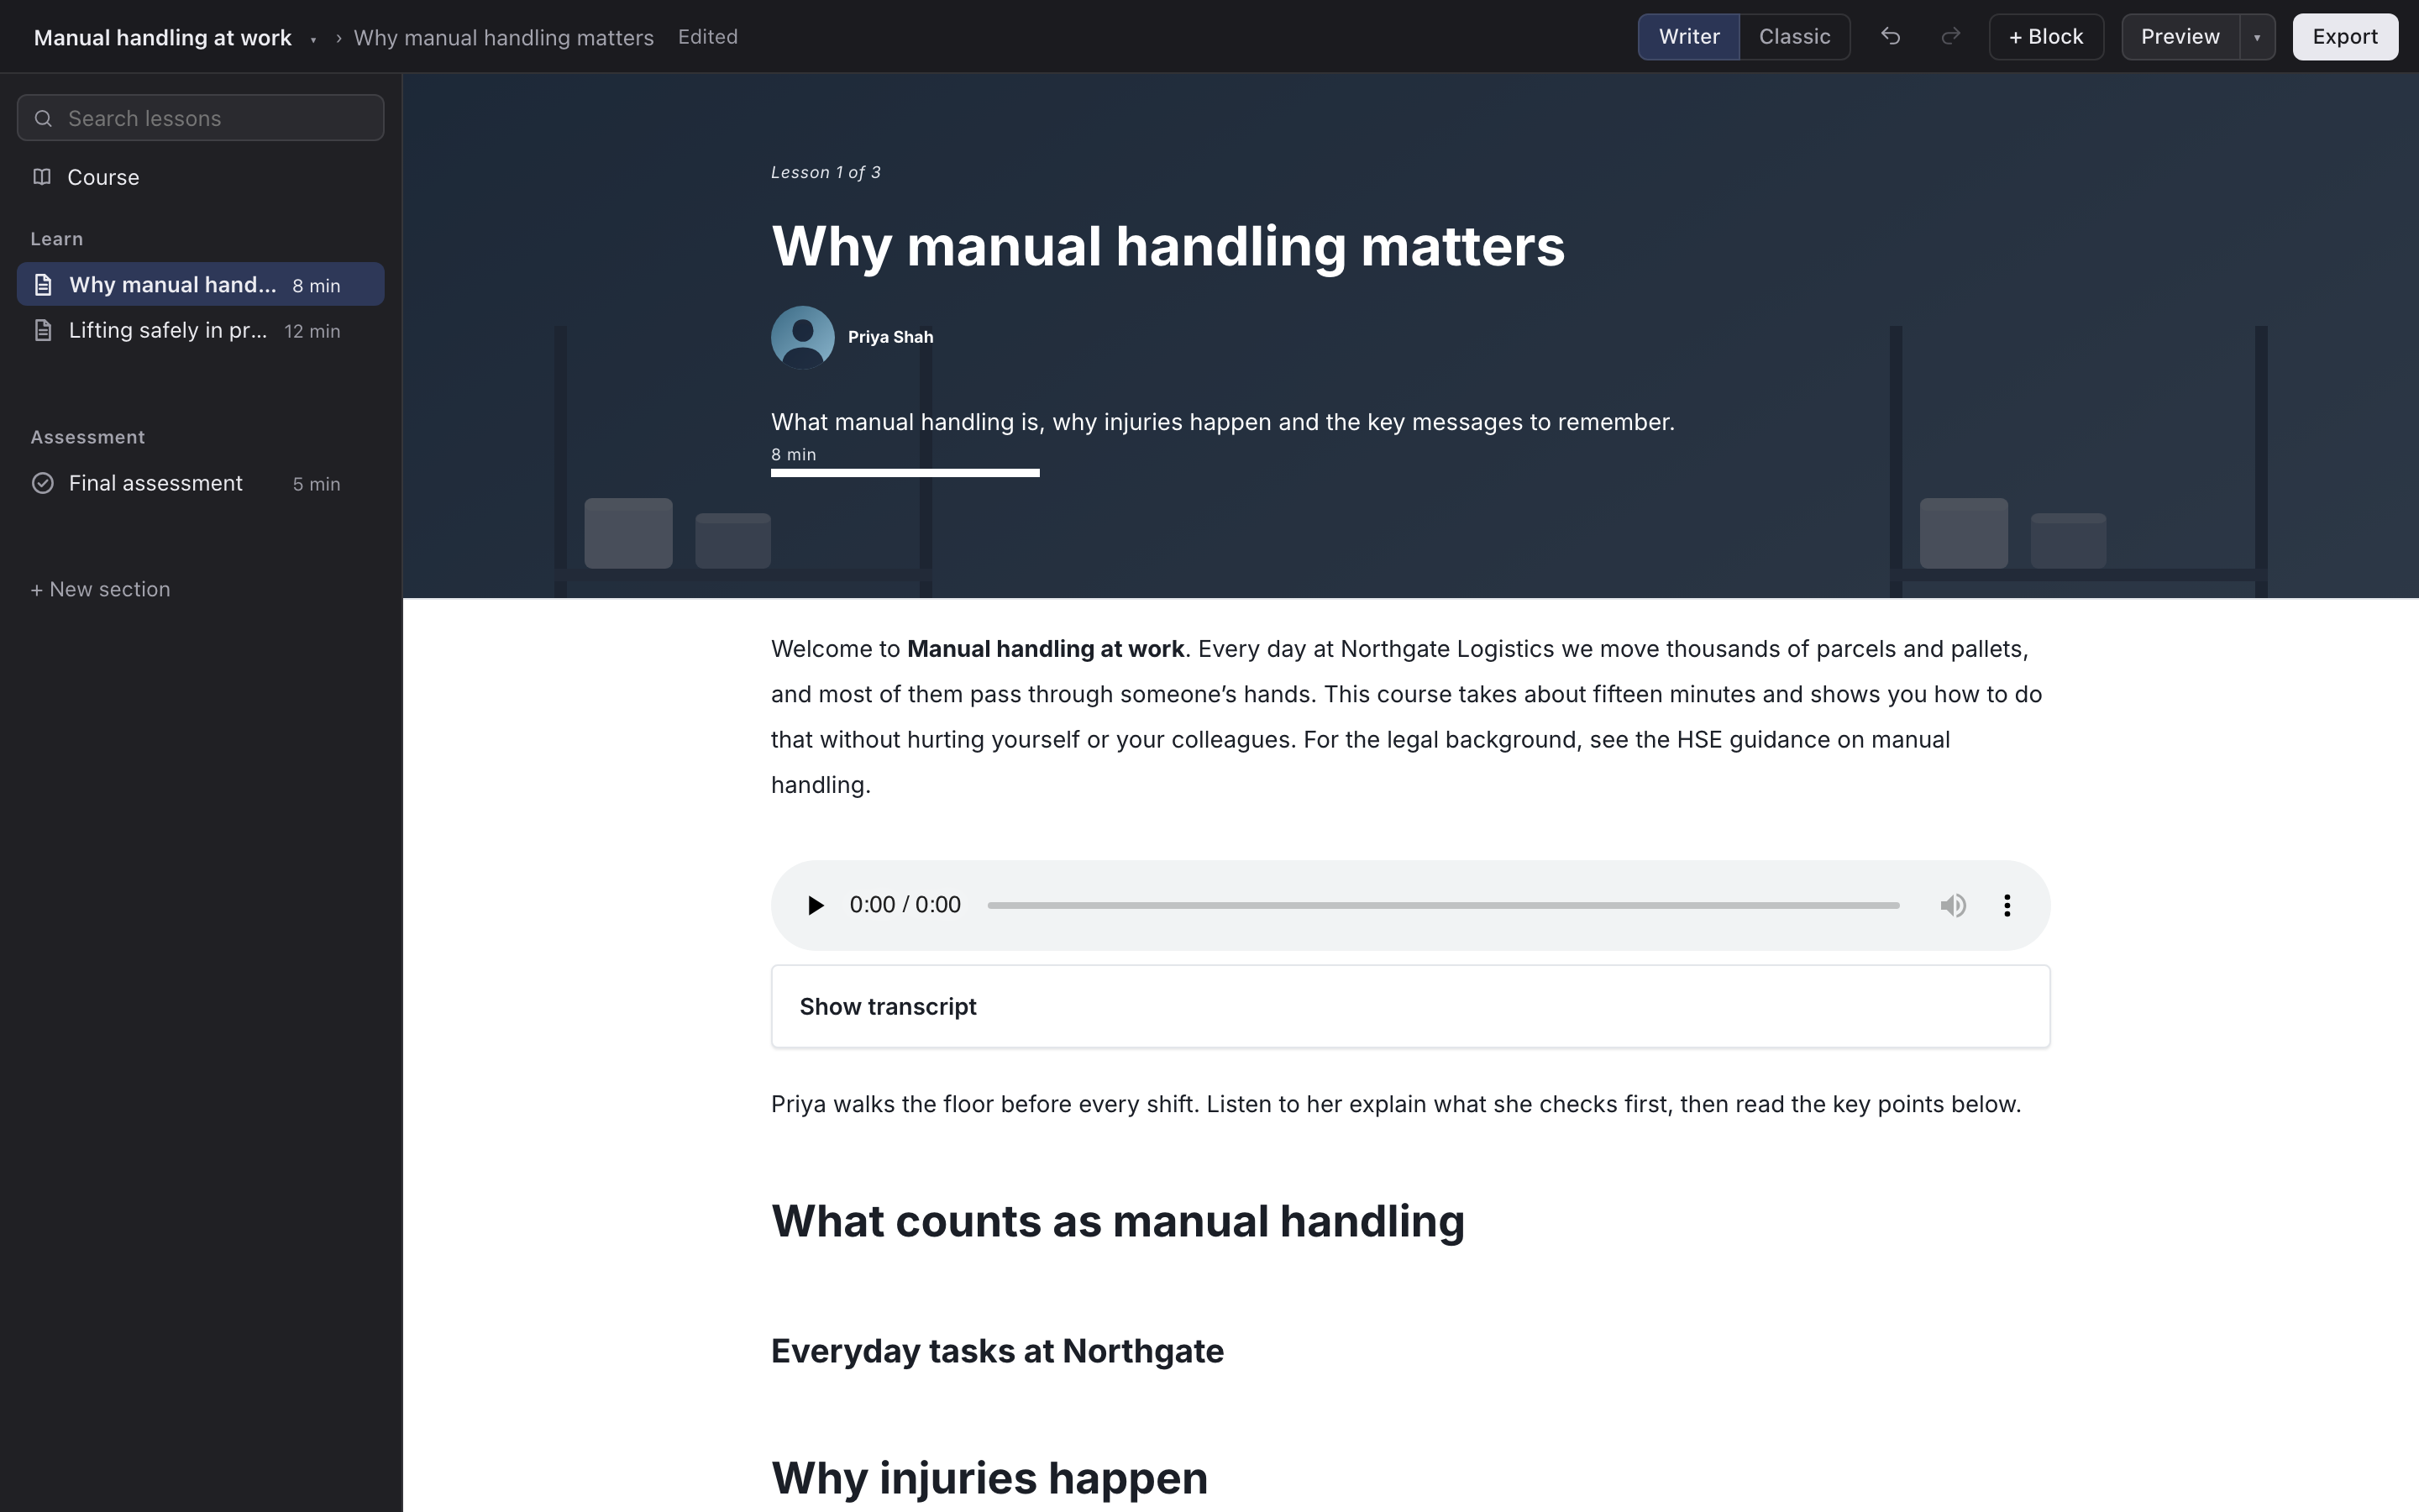Switch to Classic mode

pos(1795,37)
